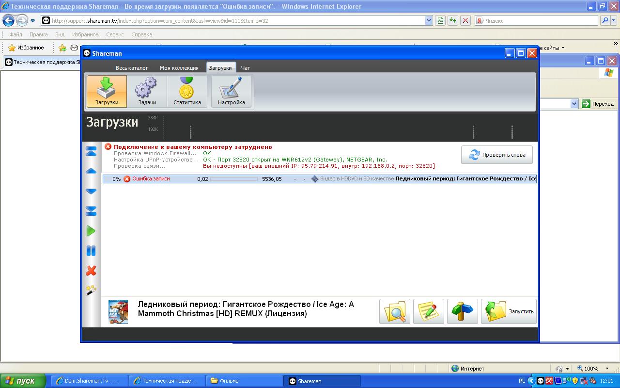620x388 pixels.
Task: Move download to top of queue
Action: 91,151
